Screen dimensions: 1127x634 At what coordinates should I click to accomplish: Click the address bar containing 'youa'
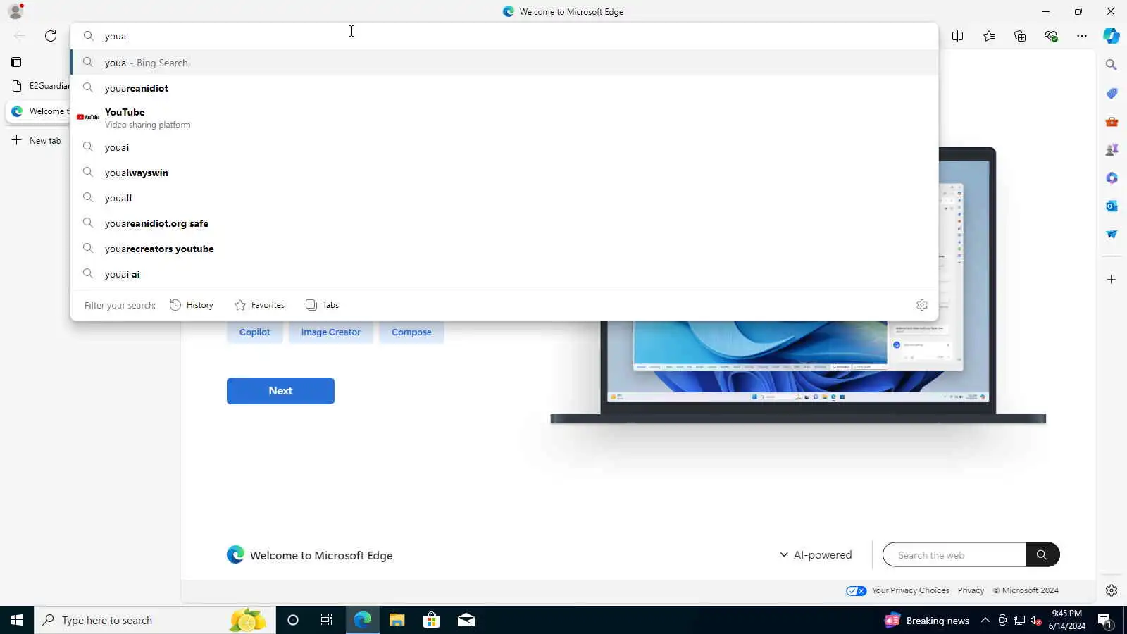504,36
